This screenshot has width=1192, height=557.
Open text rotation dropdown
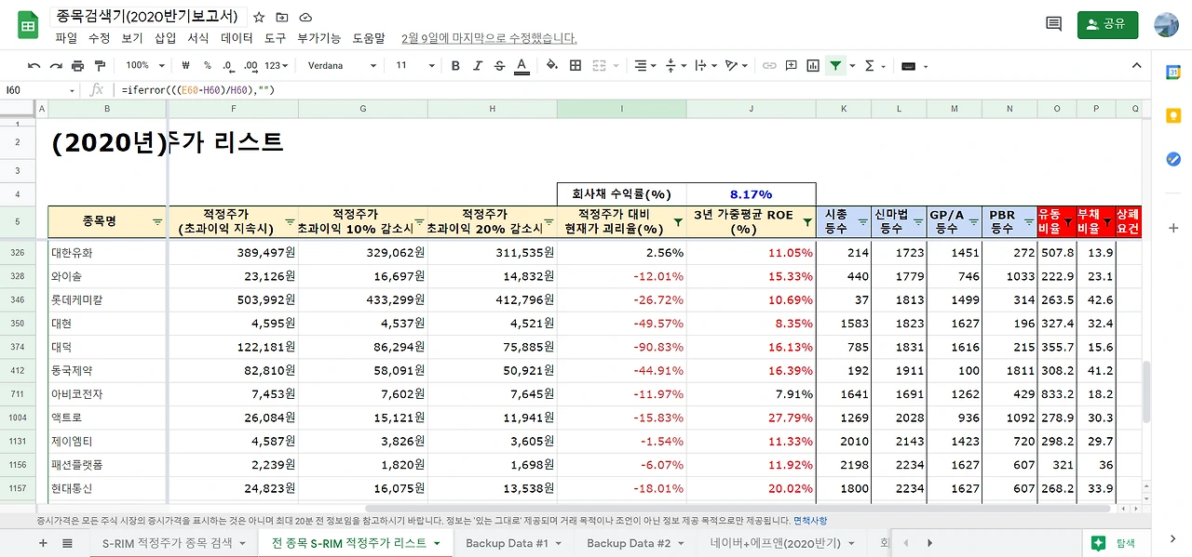[x=736, y=66]
